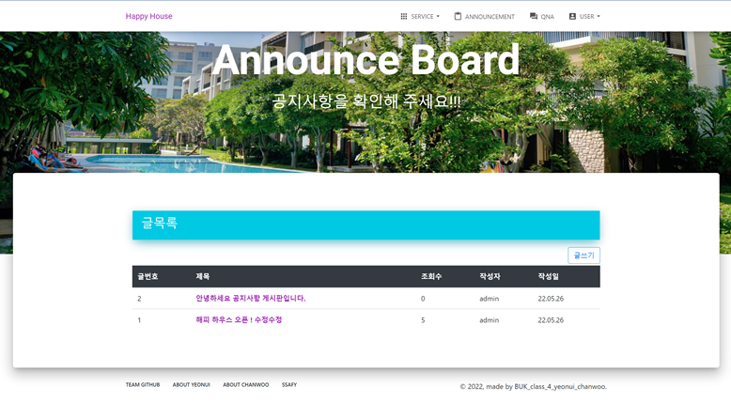The image size is (731, 402).
Task: Click date 22.05.26 of 해피 하우스 post
Action: (551, 320)
